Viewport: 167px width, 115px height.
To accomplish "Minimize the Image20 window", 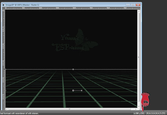I will (128, 5).
